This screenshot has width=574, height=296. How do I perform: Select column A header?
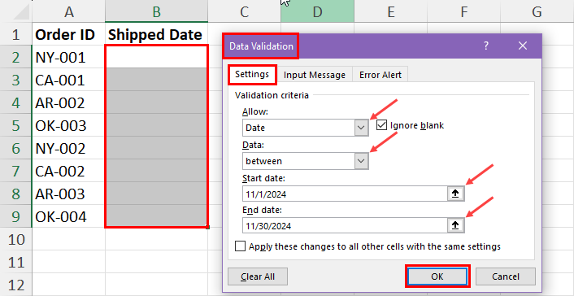pyautogui.click(x=69, y=12)
